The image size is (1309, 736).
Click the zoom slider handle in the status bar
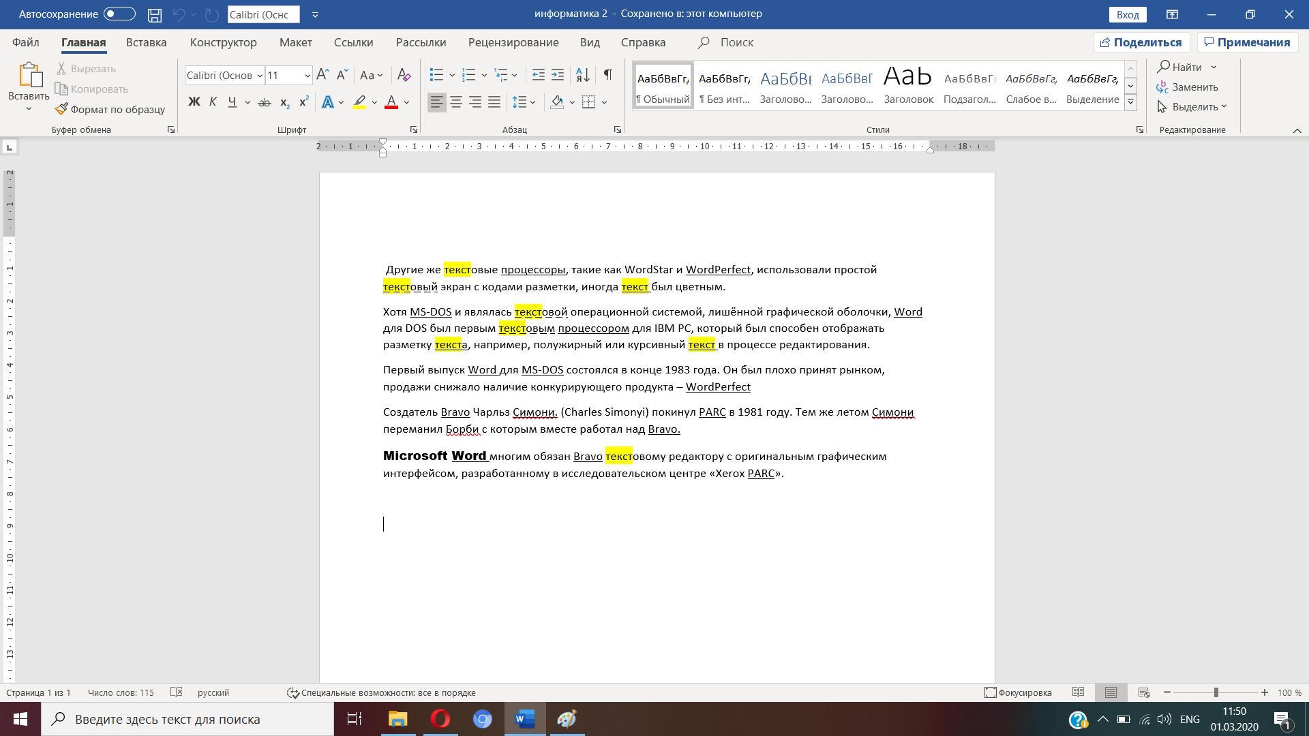click(1216, 692)
